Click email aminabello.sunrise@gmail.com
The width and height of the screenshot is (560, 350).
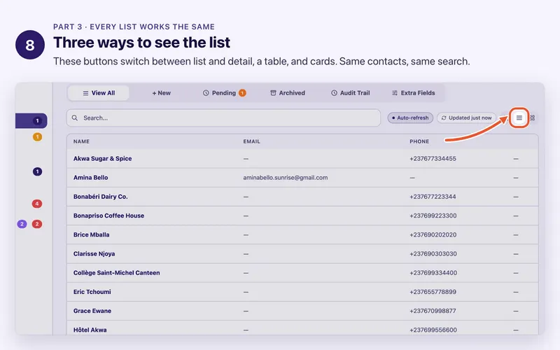click(x=286, y=178)
